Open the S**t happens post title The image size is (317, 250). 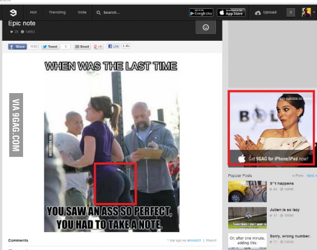pos(282,183)
